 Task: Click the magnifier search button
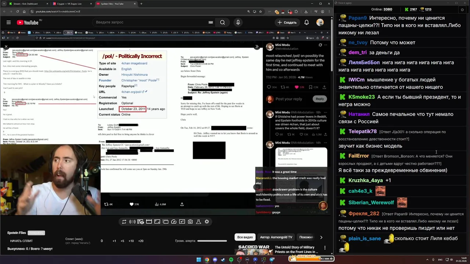223,22
